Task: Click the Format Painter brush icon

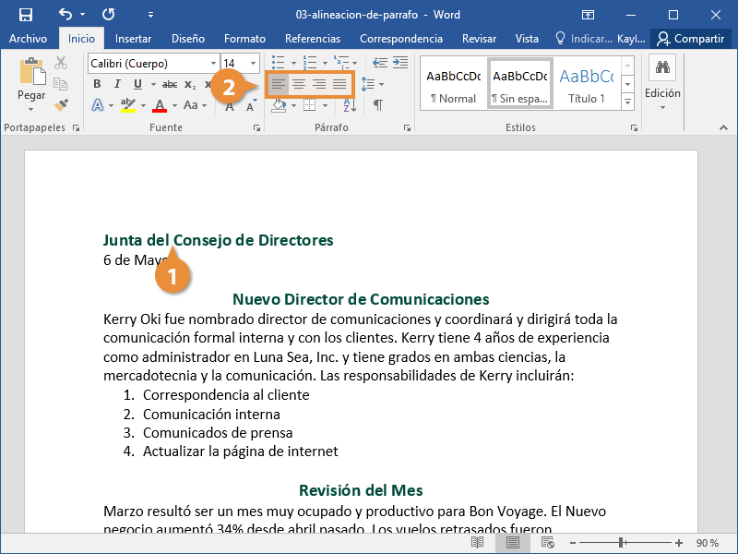Action: tap(61, 104)
